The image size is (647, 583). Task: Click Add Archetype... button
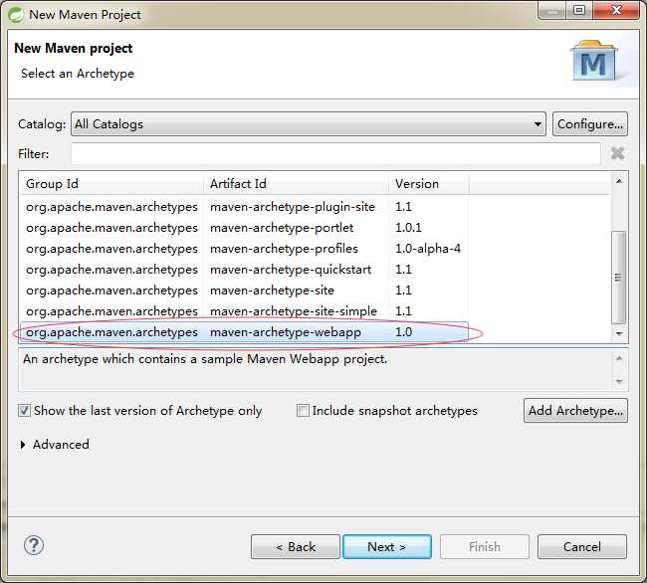(x=575, y=411)
